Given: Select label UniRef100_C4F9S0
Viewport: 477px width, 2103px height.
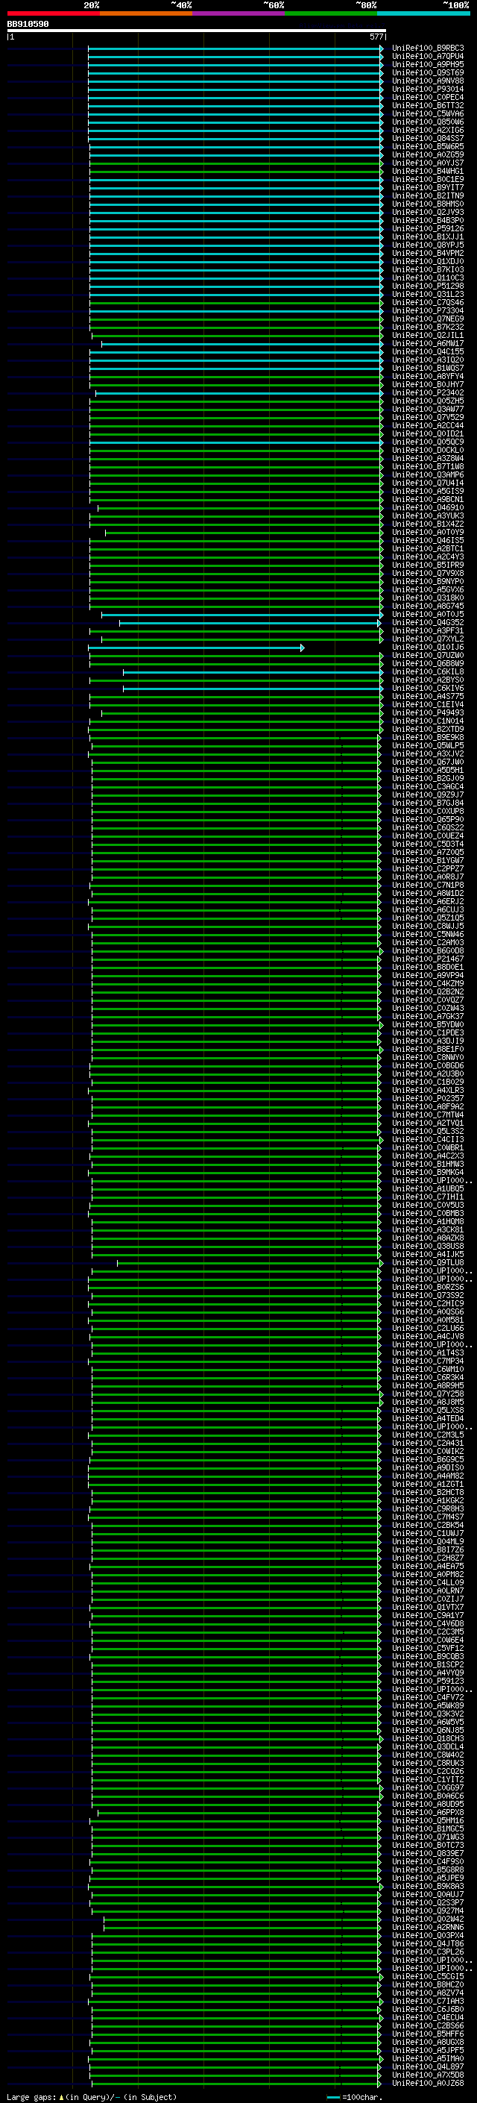Looking at the screenshot, I should point(428,1861).
